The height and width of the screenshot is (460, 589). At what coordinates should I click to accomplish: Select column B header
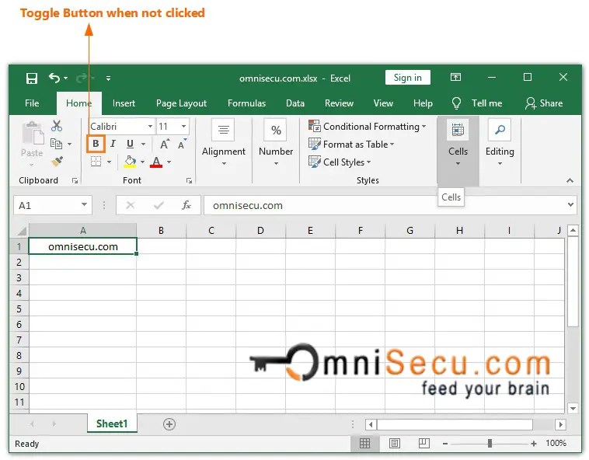coord(161,231)
